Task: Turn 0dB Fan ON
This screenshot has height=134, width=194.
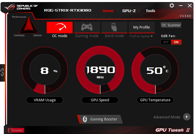Action: [x=176, y=42]
